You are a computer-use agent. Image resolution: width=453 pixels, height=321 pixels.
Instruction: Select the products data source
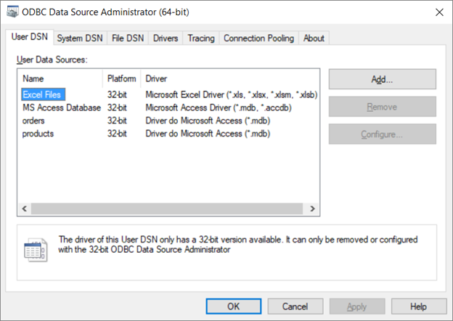(38, 134)
